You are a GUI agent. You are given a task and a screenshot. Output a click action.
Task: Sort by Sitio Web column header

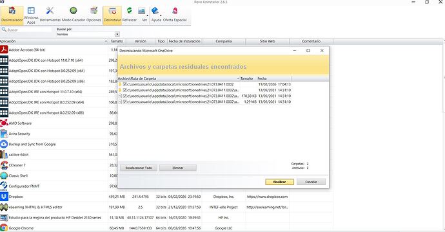[x=268, y=41]
